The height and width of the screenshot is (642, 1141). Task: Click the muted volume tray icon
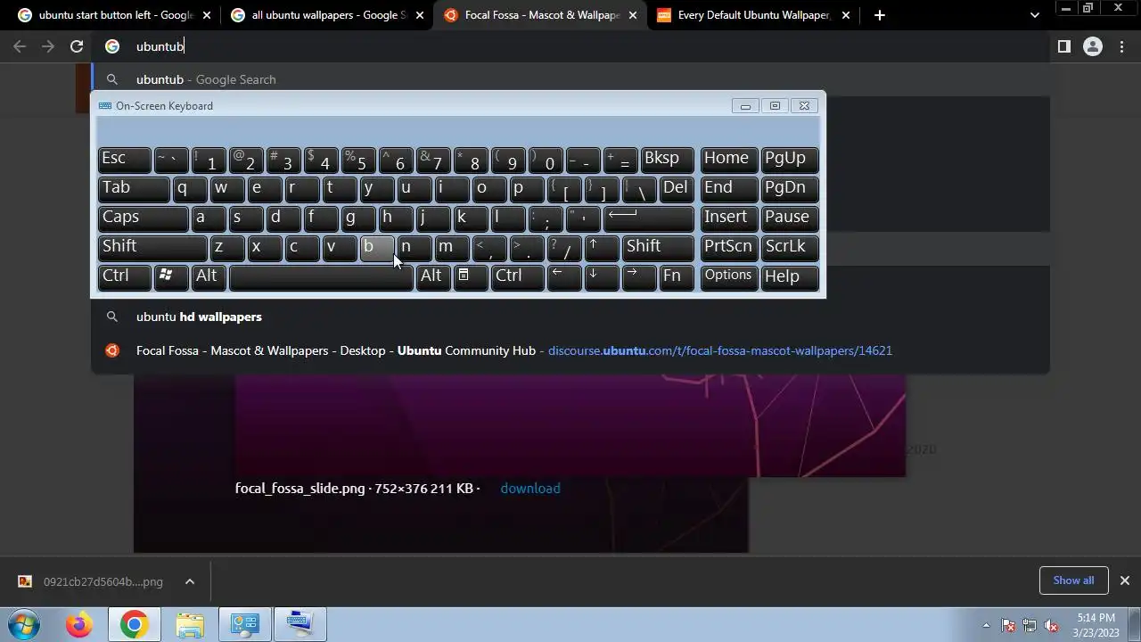tap(1052, 625)
